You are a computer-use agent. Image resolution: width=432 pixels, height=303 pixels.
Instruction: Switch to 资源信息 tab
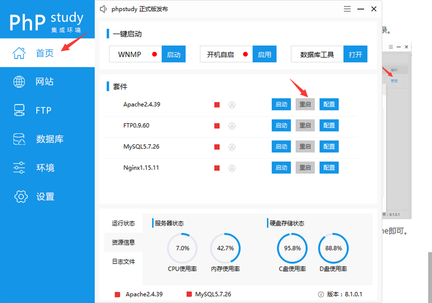pyautogui.click(x=124, y=242)
